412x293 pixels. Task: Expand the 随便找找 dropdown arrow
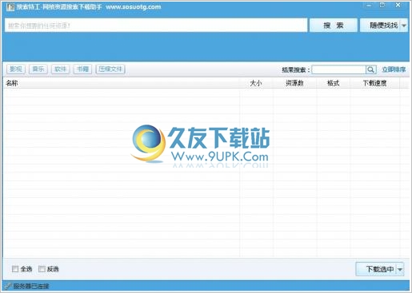coord(404,26)
